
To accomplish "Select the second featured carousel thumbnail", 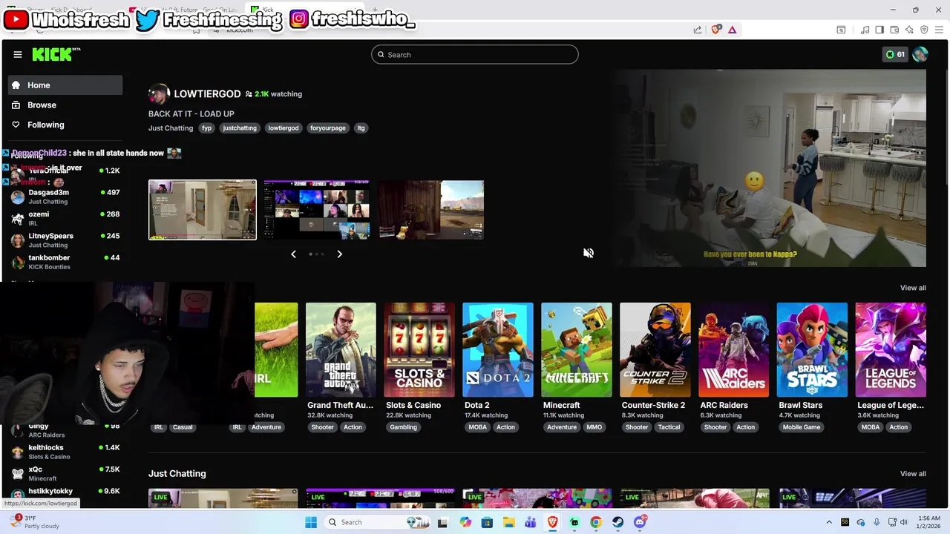I will click(317, 210).
